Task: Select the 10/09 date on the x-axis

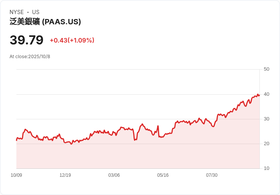Action: [16, 175]
